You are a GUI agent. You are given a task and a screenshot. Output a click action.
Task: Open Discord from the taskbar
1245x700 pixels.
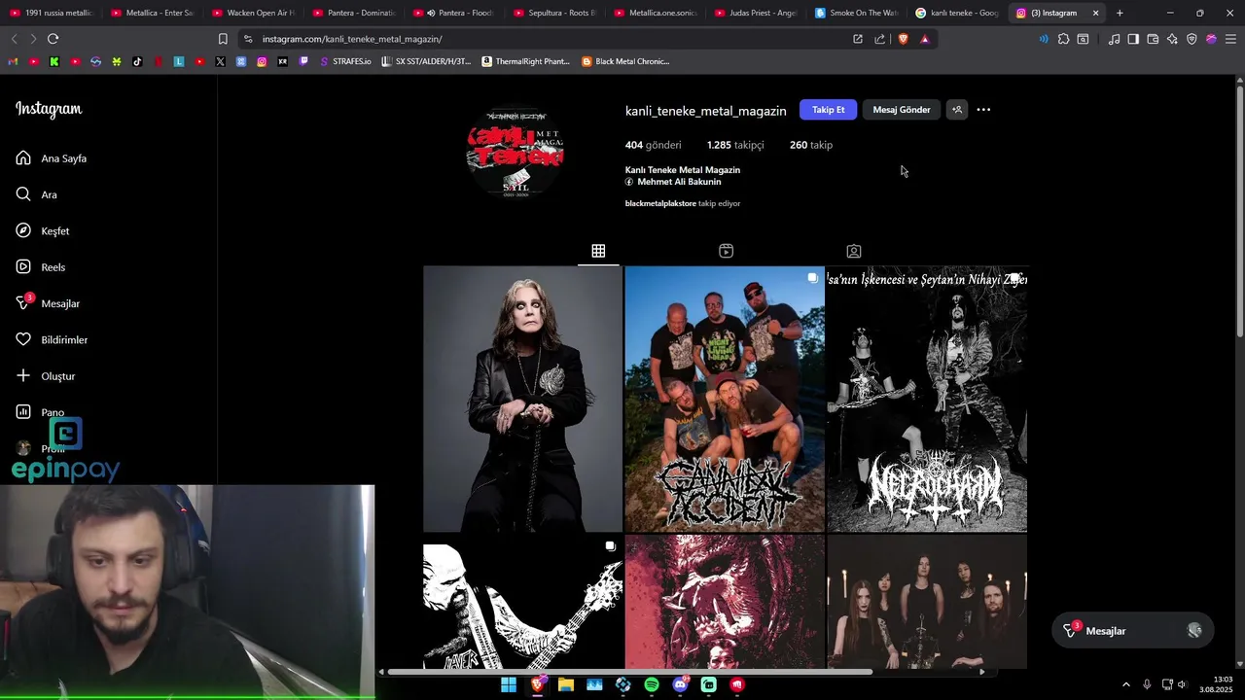[x=680, y=684]
